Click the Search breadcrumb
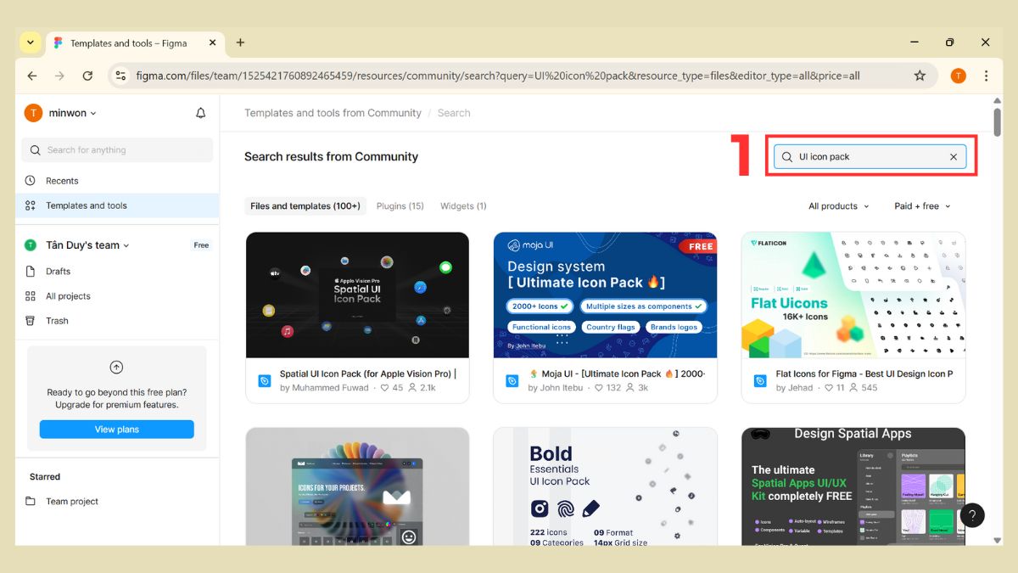Viewport: 1018px width, 573px height. (x=454, y=113)
